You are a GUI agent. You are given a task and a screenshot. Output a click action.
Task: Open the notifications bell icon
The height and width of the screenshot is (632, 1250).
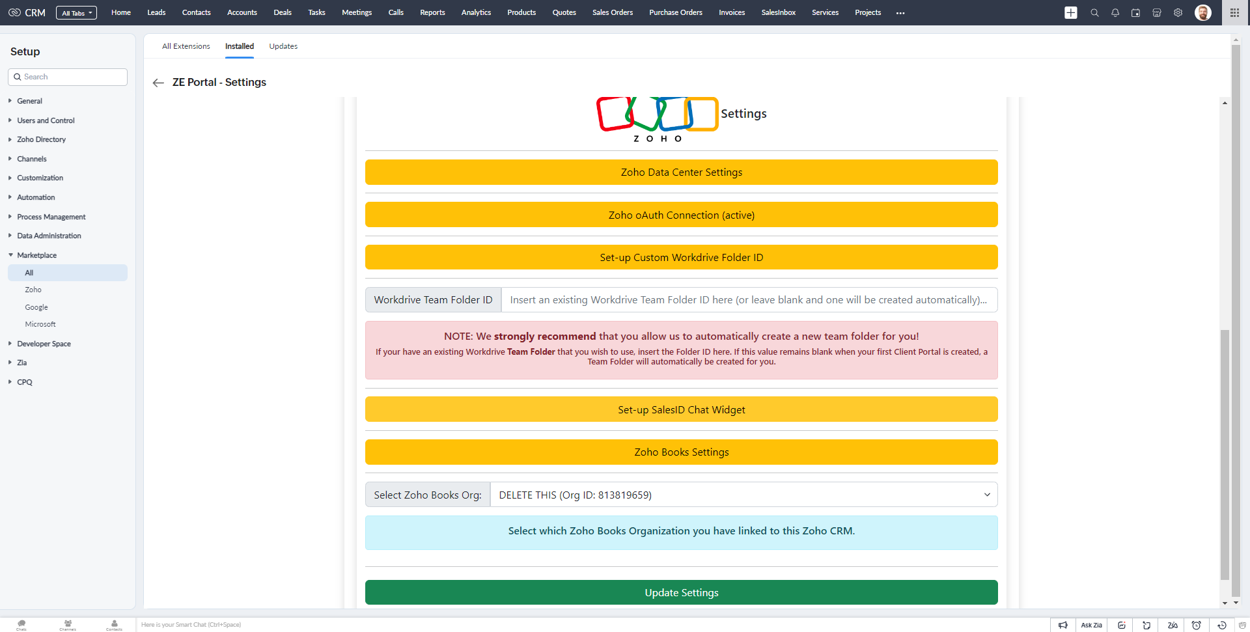tap(1115, 13)
